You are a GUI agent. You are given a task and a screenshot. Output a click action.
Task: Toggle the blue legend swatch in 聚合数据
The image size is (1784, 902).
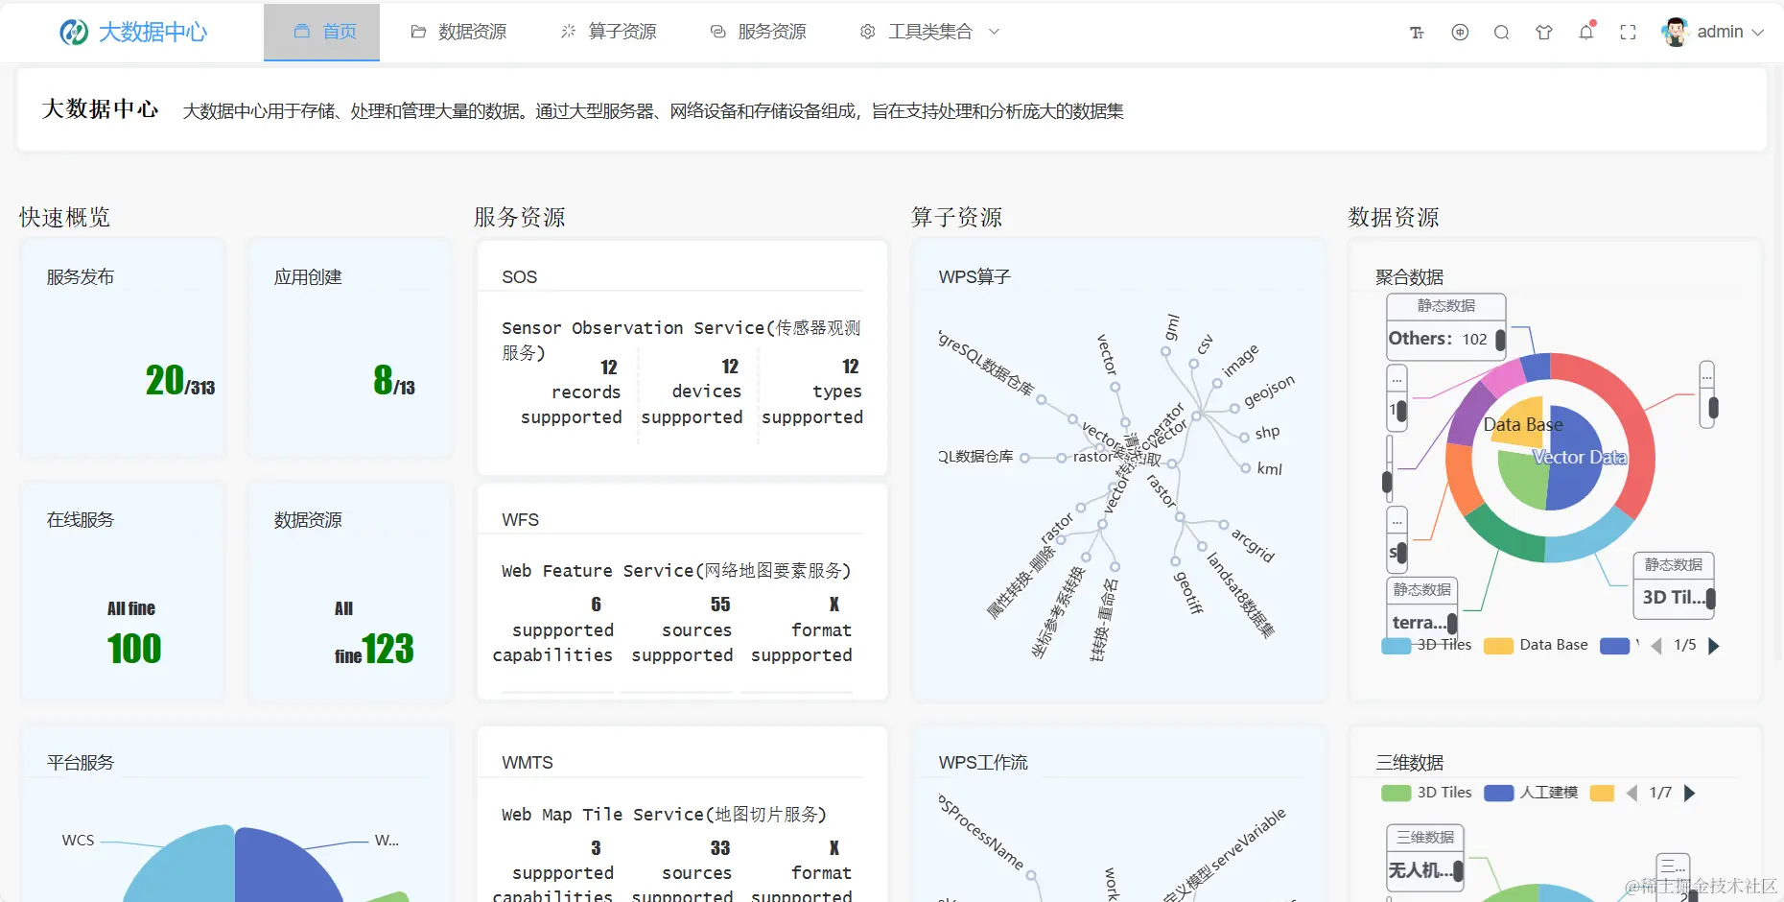(x=1615, y=646)
